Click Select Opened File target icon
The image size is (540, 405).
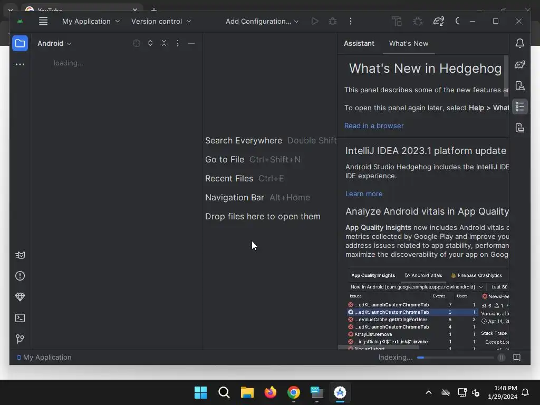pyautogui.click(x=137, y=43)
